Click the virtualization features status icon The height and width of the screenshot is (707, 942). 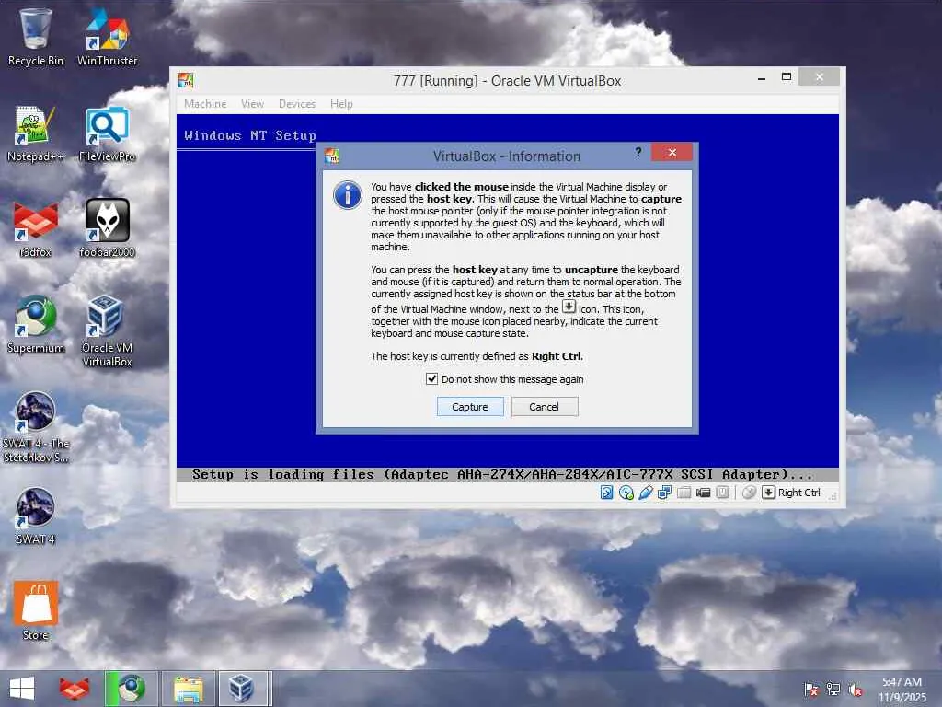point(722,493)
